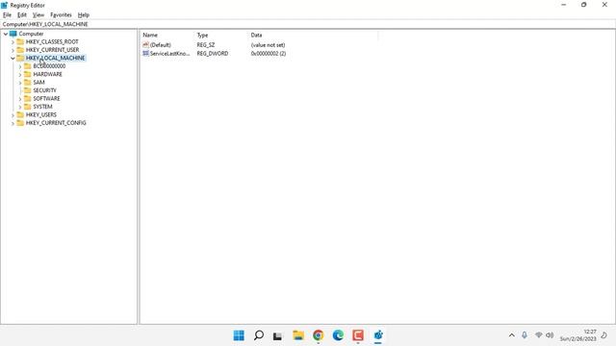Viewport: 616px width, 346px height.
Task: Expand SYSTEM key arrow
Action: 20,107
